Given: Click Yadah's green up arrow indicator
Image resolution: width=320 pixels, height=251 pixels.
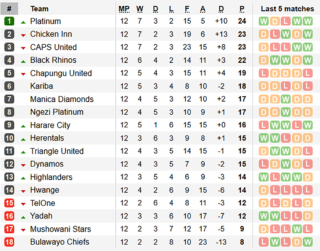Looking at the screenshot, I should [23, 217].
